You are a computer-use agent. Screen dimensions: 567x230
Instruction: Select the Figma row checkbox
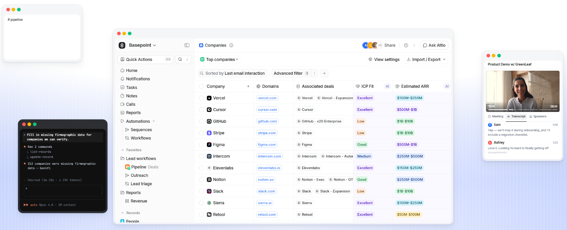click(201, 145)
